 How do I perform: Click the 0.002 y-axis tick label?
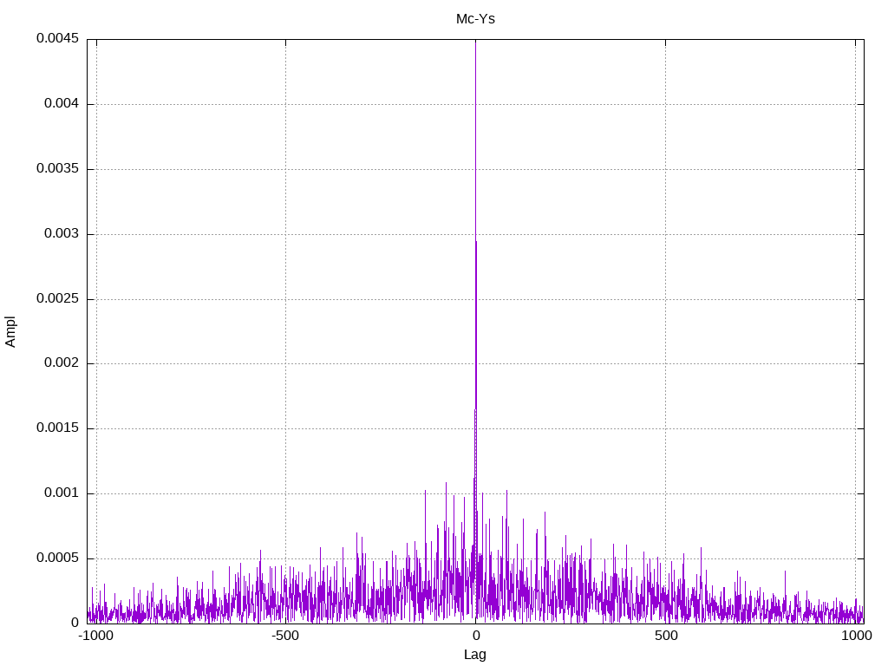point(61,363)
